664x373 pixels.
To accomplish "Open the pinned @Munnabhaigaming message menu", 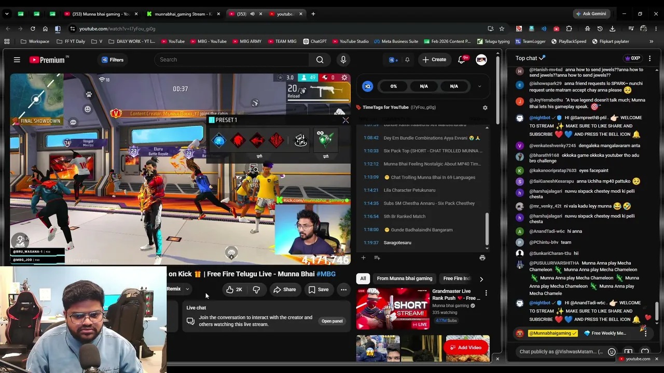I will [x=645, y=333].
